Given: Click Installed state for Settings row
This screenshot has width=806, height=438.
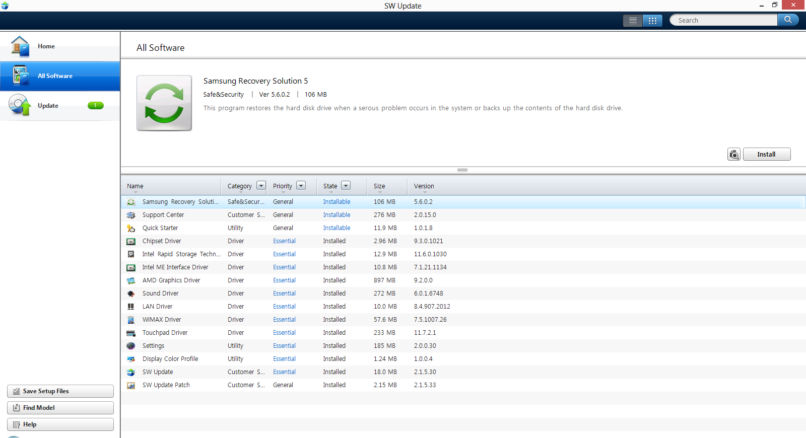Looking at the screenshot, I should (x=334, y=346).
